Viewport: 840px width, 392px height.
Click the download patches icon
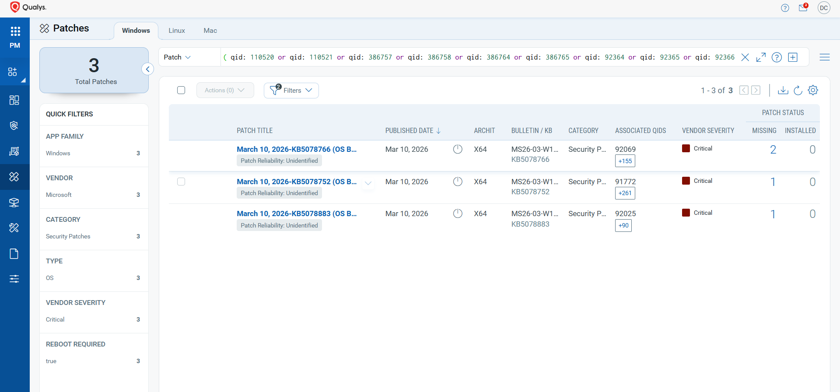(x=783, y=90)
